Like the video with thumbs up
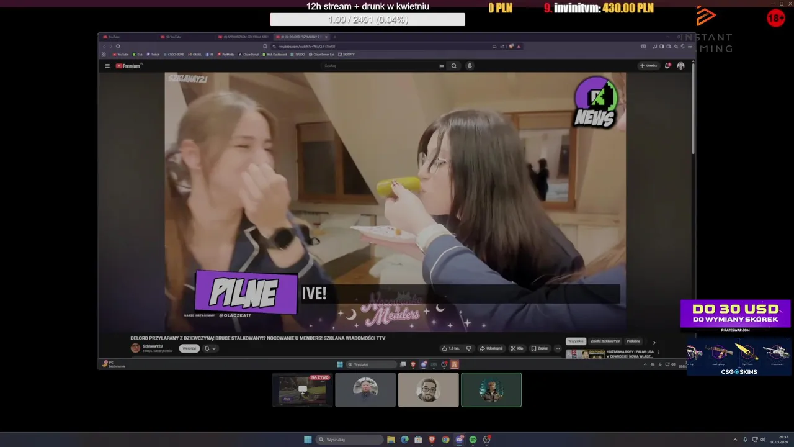 coord(450,348)
